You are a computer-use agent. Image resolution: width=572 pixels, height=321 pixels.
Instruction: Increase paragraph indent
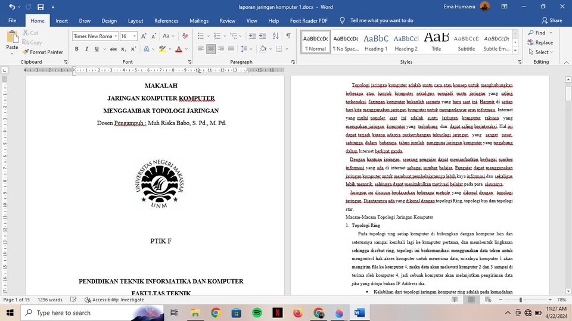(262, 36)
